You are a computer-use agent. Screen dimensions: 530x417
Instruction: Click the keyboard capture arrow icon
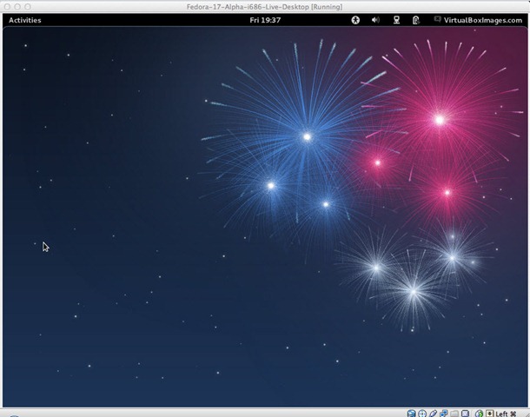point(489,414)
